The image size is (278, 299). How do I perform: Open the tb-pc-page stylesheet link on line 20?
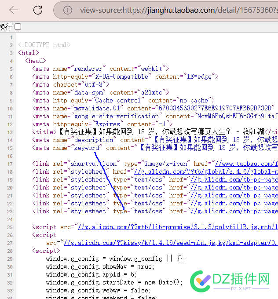pyautogui.click(x=234, y=187)
